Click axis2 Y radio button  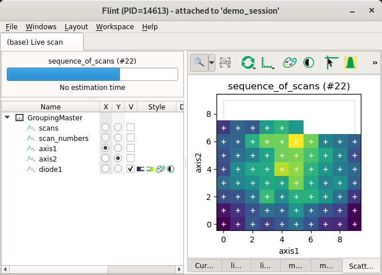pos(118,158)
